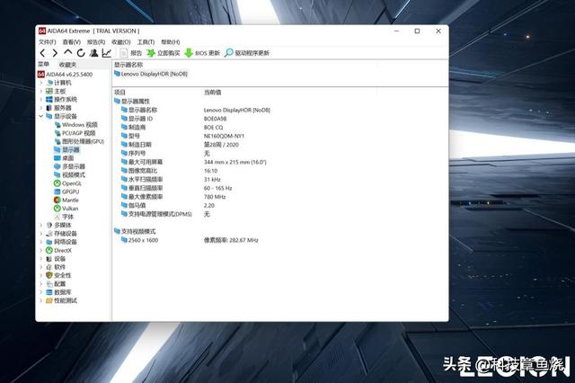Select the 多显示器 tree item

coord(70,166)
